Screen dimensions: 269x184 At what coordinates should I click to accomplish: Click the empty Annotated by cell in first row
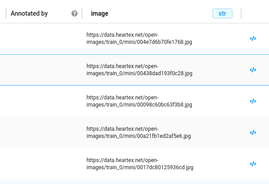point(41,39)
